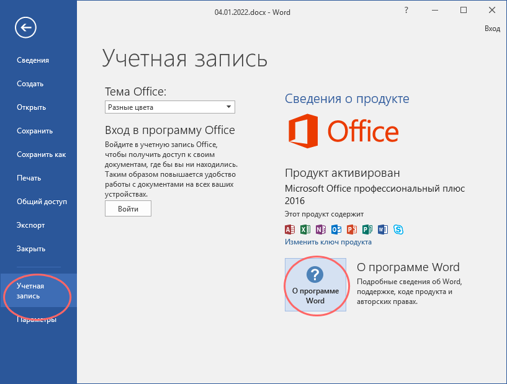Click the Продукт активирован text
The image size is (507, 384).
tap(342, 173)
